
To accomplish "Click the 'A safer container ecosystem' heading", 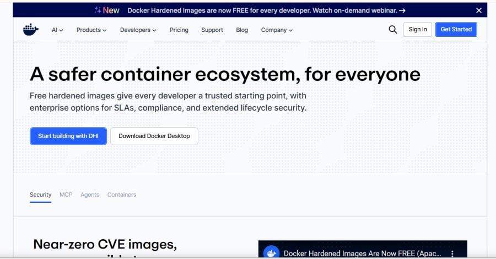I will (x=225, y=74).
